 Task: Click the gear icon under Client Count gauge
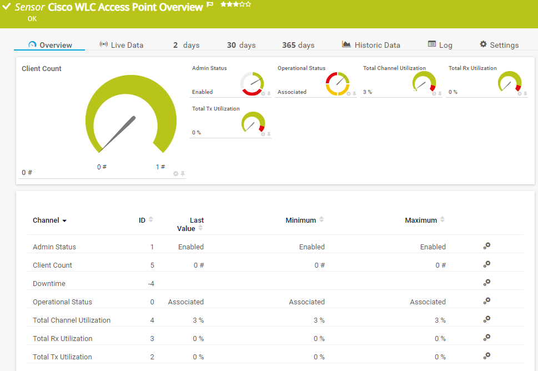(176, 174)
